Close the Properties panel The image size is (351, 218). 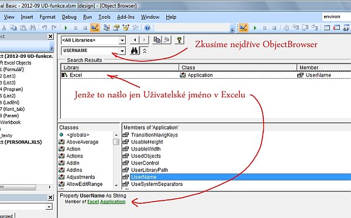50,198
